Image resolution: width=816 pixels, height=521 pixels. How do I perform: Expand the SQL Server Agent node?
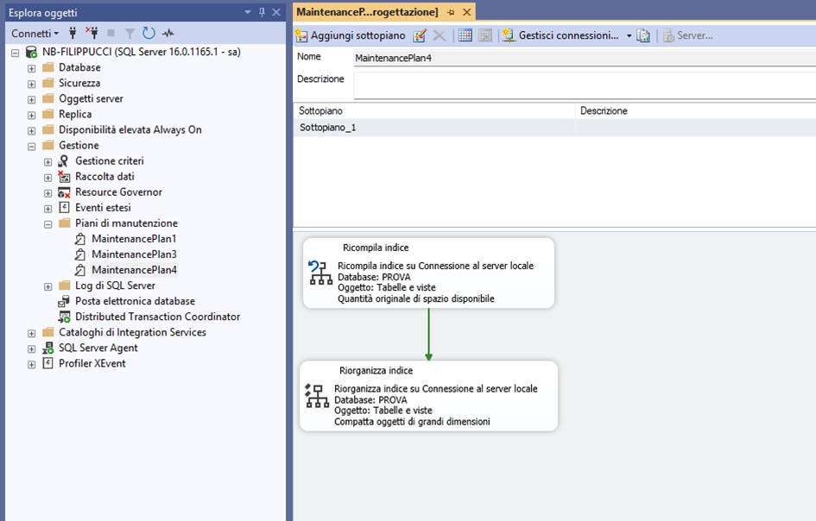pyautogui.click(x=31, y=348)
